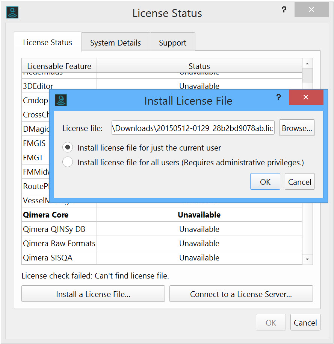
Task: Cancel the Install License File dialog
Action: (x=299, y=182)
